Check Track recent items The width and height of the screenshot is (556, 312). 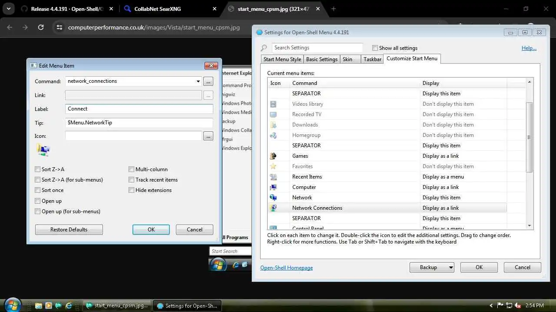132,180
